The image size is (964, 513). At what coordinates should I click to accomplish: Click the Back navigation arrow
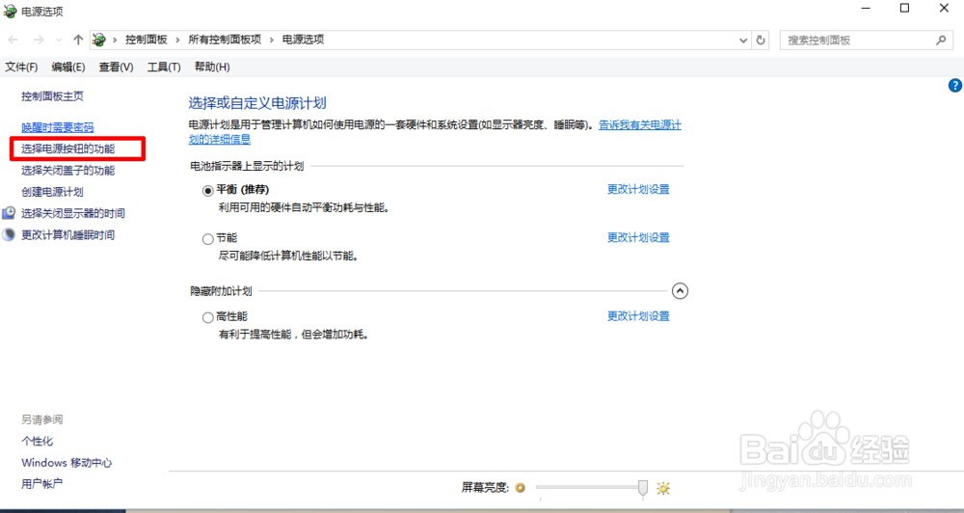[x=13, y=40]
